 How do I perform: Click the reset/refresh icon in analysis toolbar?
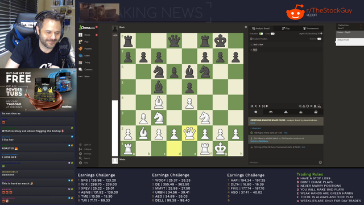308,106
